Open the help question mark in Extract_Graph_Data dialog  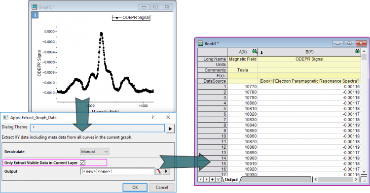[x=152, y=117]
